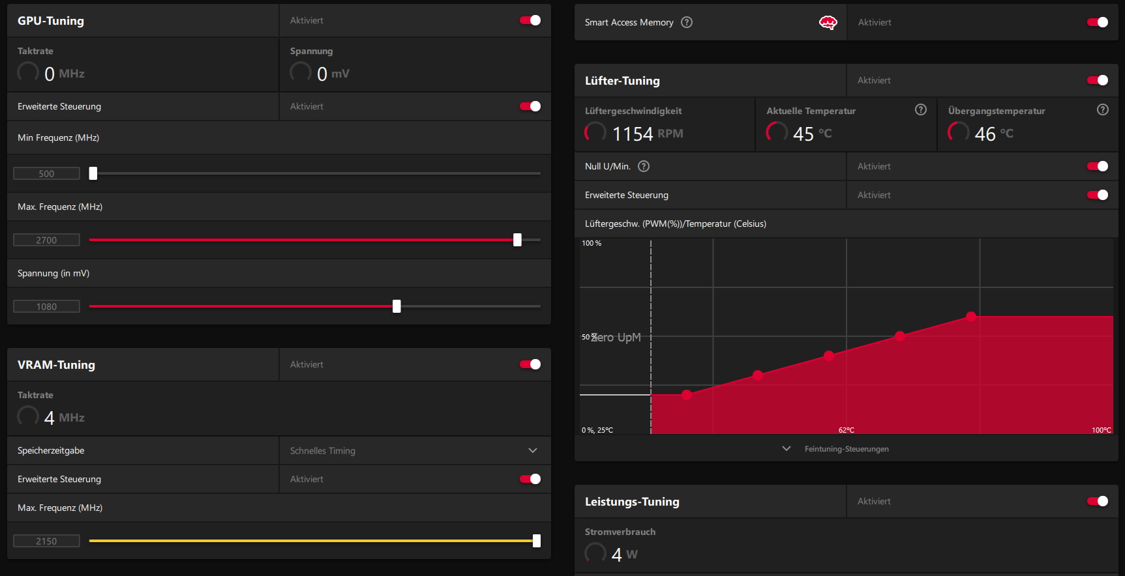
Task: Select the third fan curve point
Action: (x=829, y=356)
